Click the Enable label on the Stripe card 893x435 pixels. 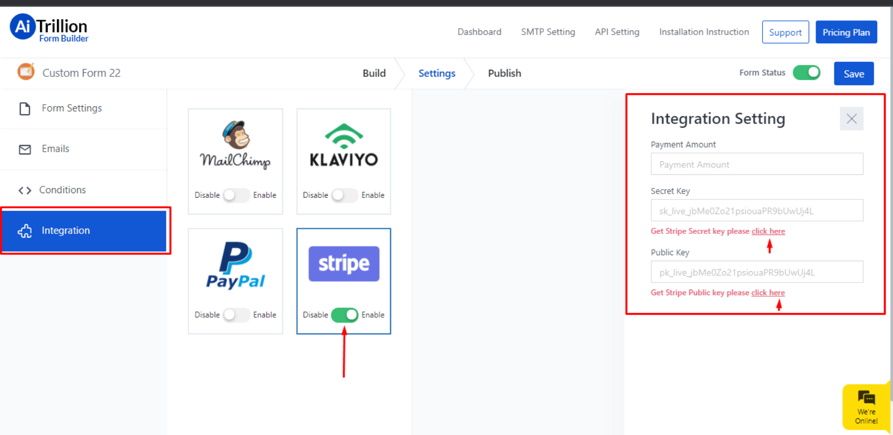[373, 315]
